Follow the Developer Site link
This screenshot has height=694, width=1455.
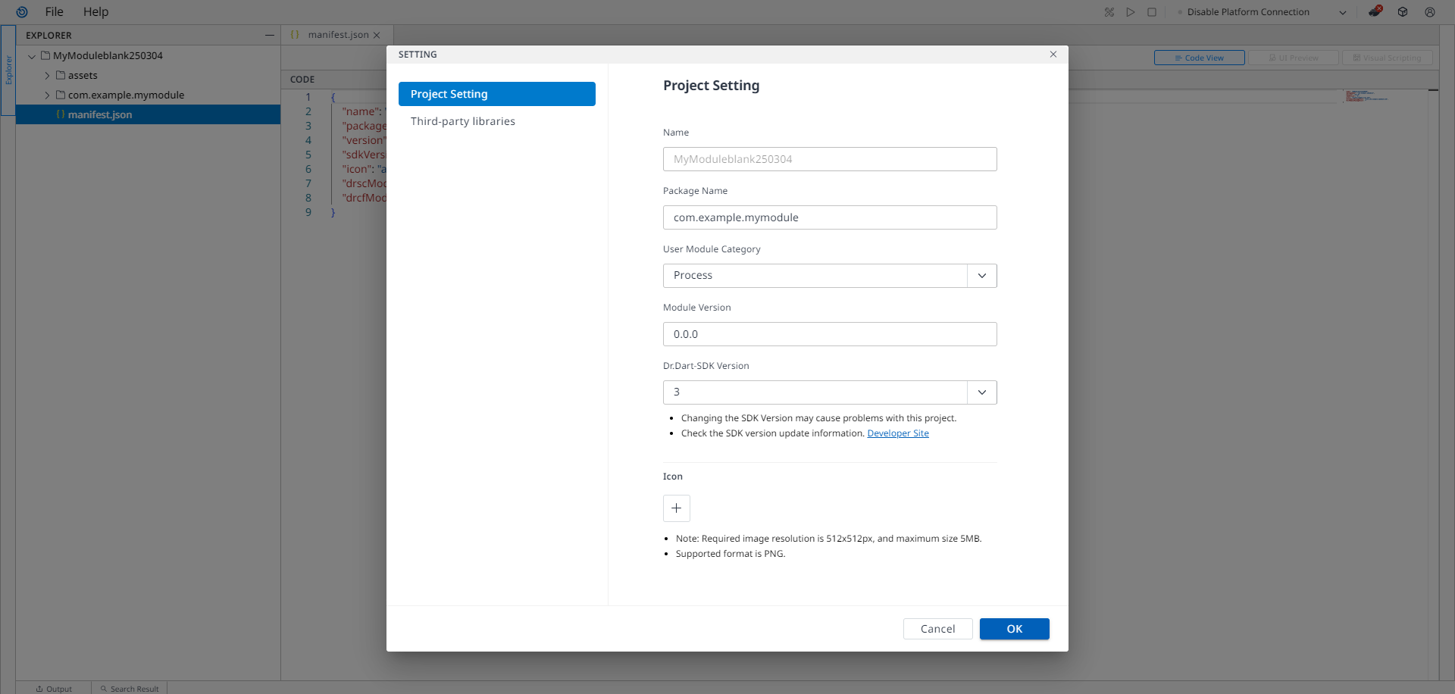click(x=897, y=433)
